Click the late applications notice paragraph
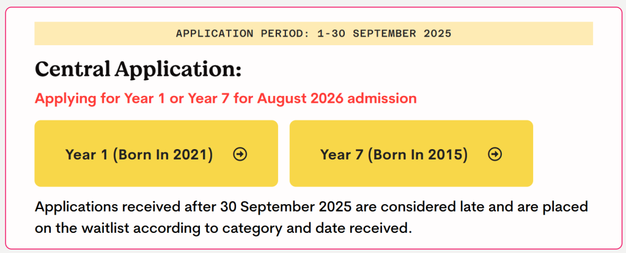This screenshot has height=253, width=626. coord(311,218)
